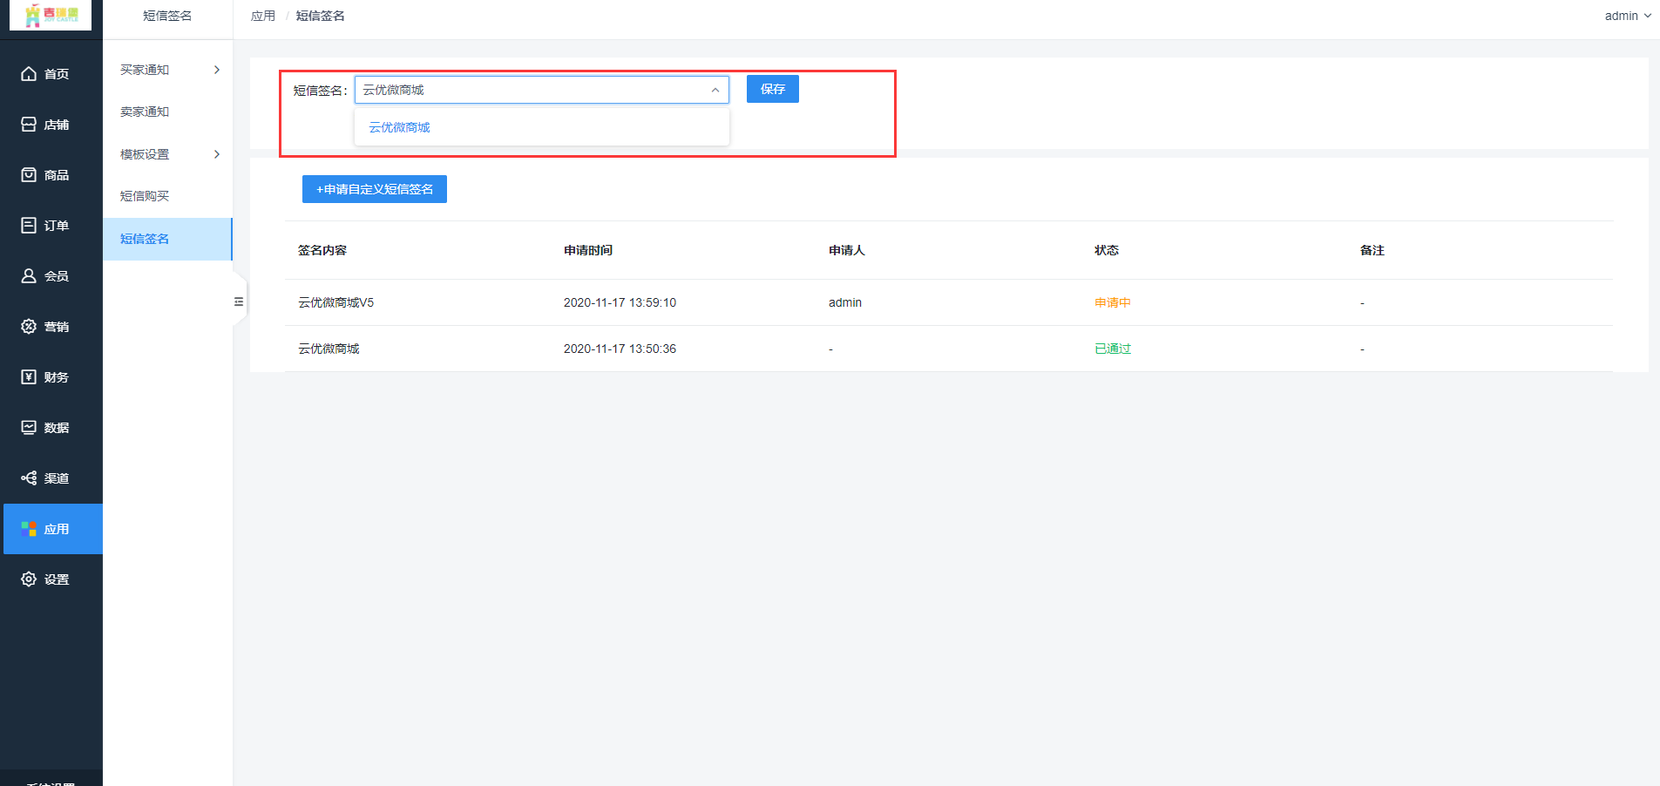Click +申请自定义短信签名 button
1660x786 pixels.
(375, 189)
